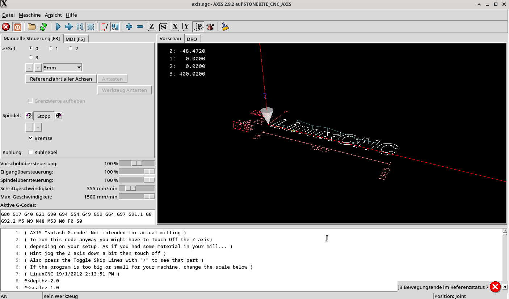
Task: Toggle skip lines with slash icon
Action: click(105, 27)
